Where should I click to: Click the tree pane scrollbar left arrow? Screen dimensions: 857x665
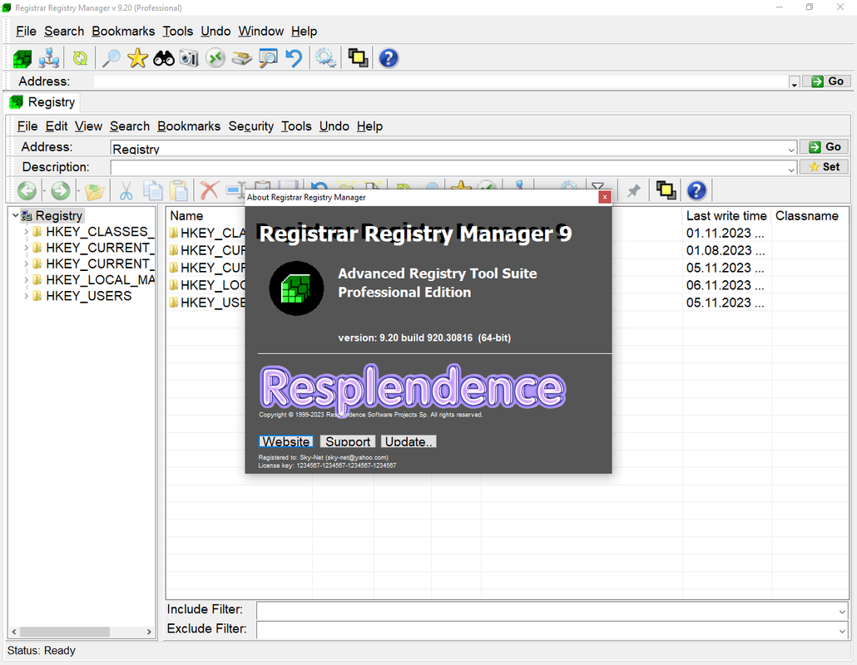(14, 632)
